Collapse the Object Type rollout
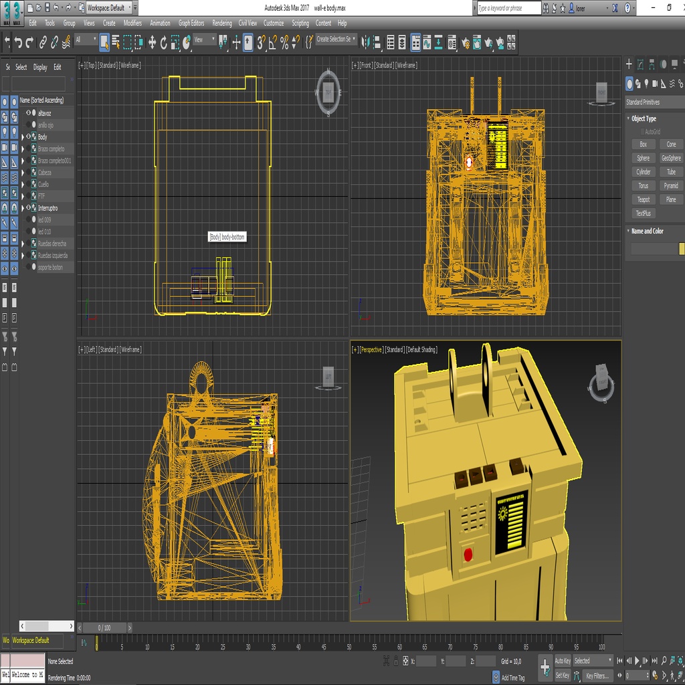685x685 pixels. click(x=644, y=118)
